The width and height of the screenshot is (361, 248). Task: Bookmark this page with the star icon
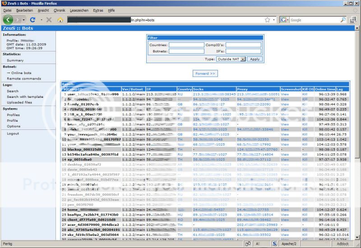[x=268, y=20]
